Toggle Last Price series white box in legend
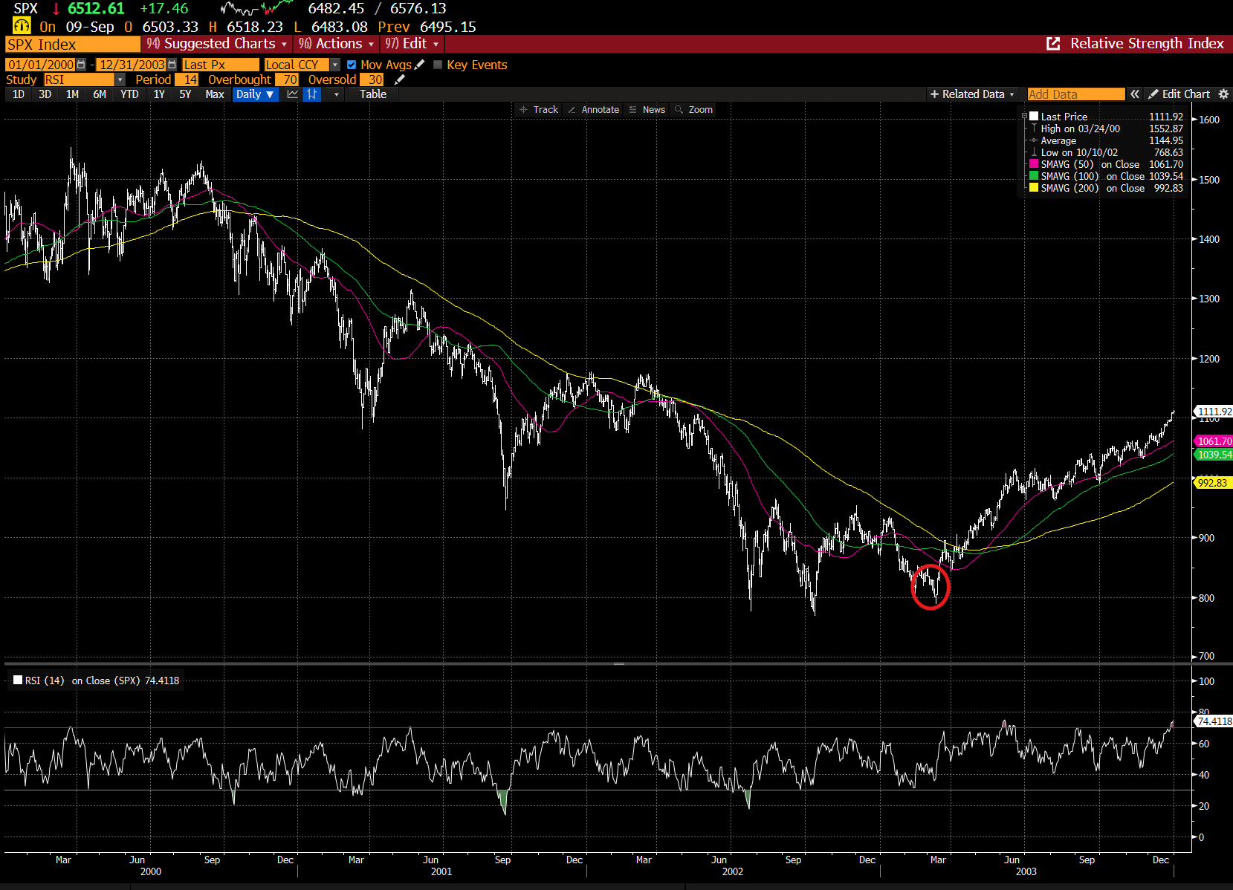Viewport: 1233px width, 890px height. [1034, 117]
